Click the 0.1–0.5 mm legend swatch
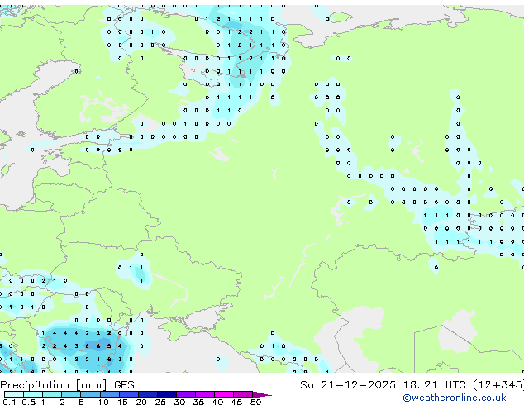 click(x=14, y=394)
